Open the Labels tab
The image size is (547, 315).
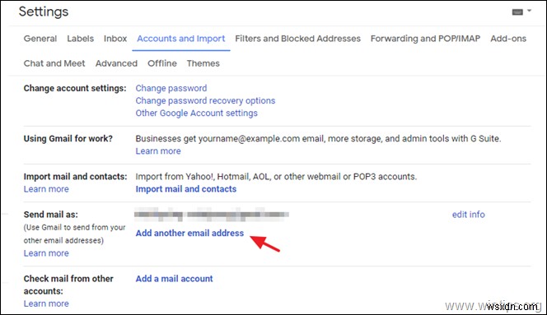pyautogui.click(x=80, y=39)
